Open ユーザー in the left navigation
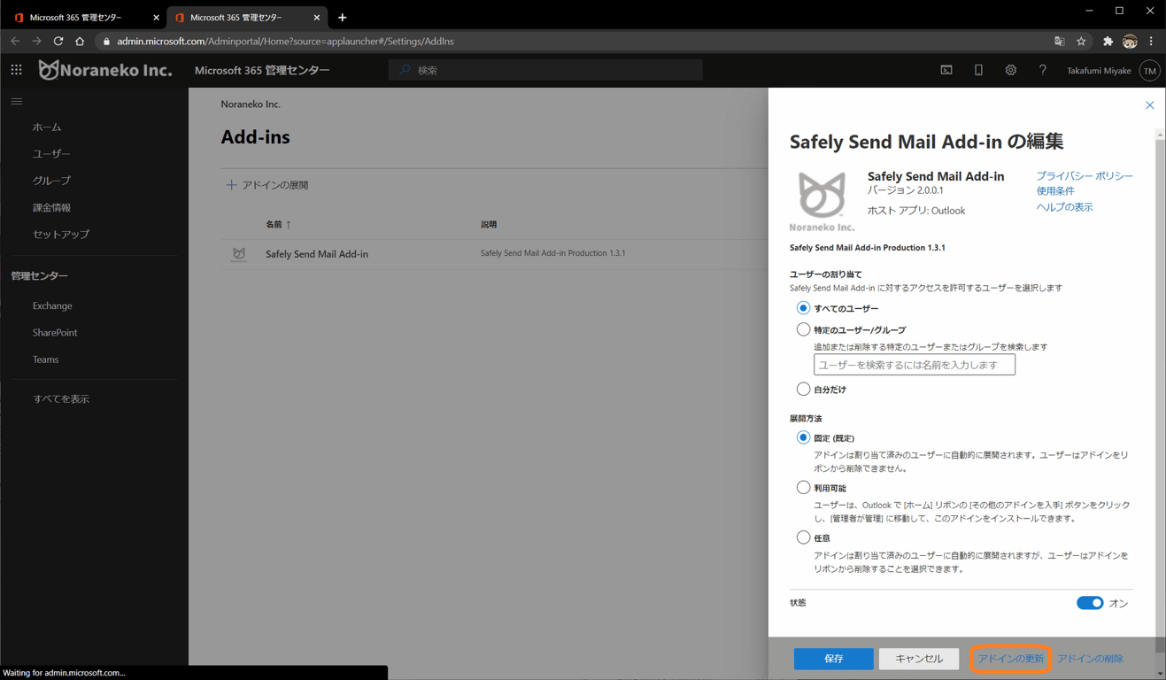Viewport: 1166px width, 680px height. 51,154
